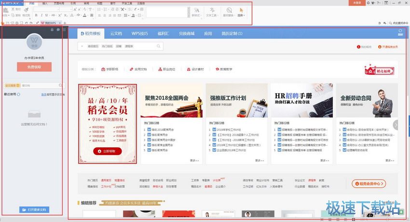Open Find and Replace magnifier tool
This screenshot has height=222, width=410.
tap(229, 10)
